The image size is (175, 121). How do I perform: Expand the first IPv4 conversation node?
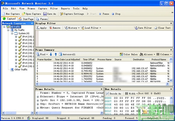(16, 37)
